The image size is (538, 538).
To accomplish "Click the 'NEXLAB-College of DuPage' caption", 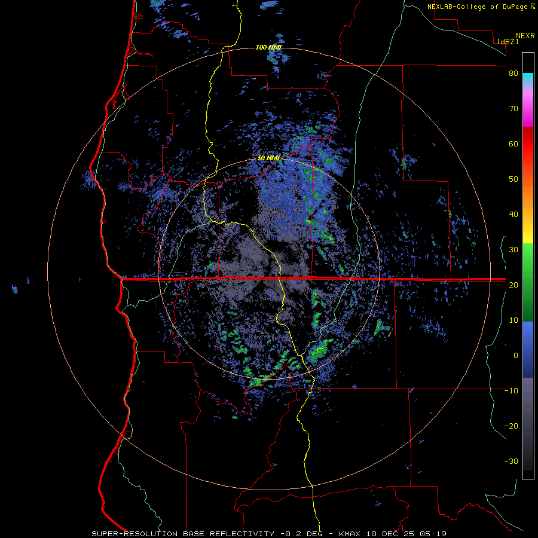I will [x=478, y=7].
